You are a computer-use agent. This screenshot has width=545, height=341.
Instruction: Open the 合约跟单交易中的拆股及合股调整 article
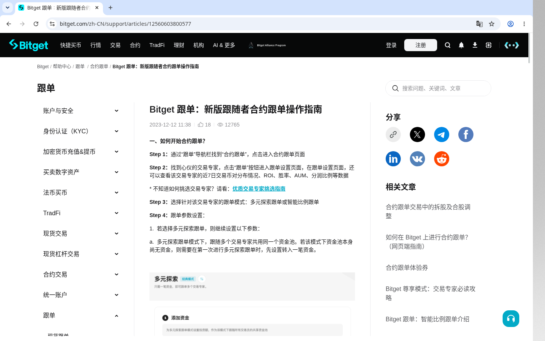pos(428,211)
